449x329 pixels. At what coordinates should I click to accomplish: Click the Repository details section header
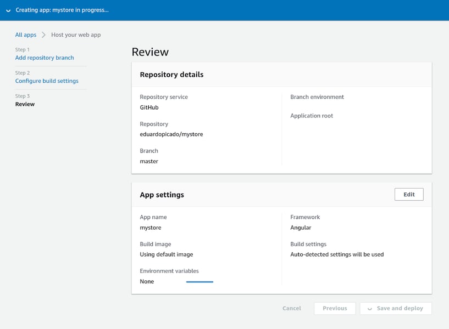coord(171,75)
